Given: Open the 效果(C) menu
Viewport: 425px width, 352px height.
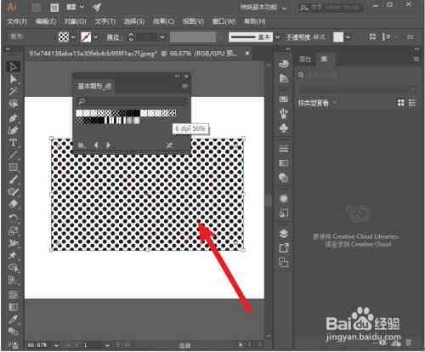Looking at the screenshot, I should [163, 22].
